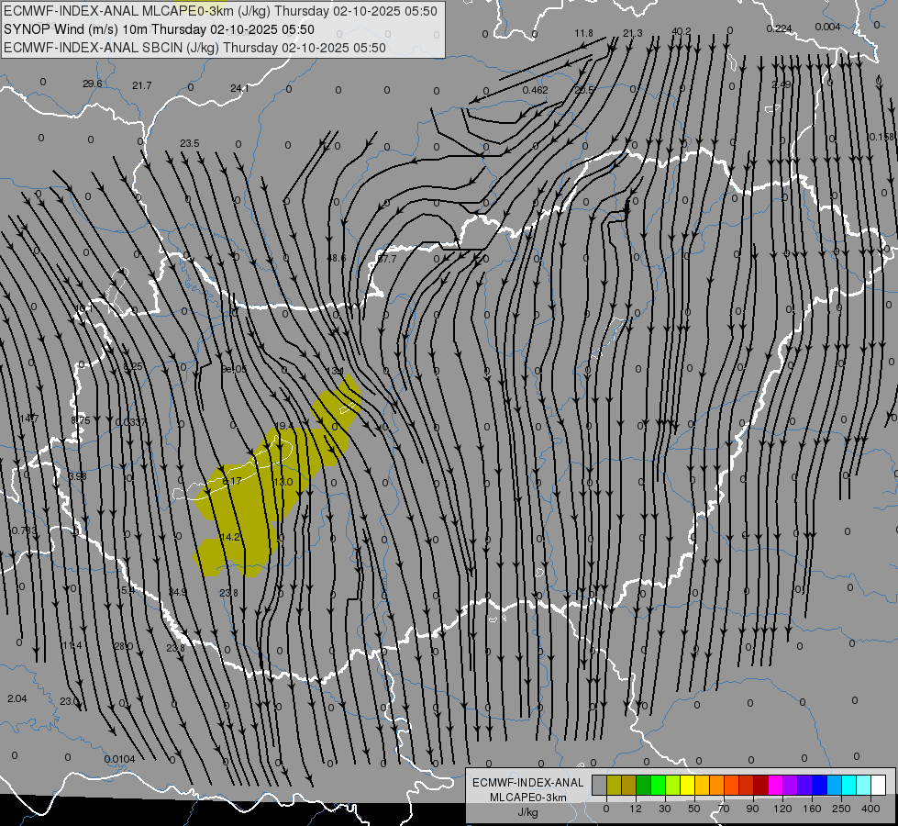The width and height of the screenshot is (898, 826).
Task: Click the legend tick label 50
Action: point(694,809)
